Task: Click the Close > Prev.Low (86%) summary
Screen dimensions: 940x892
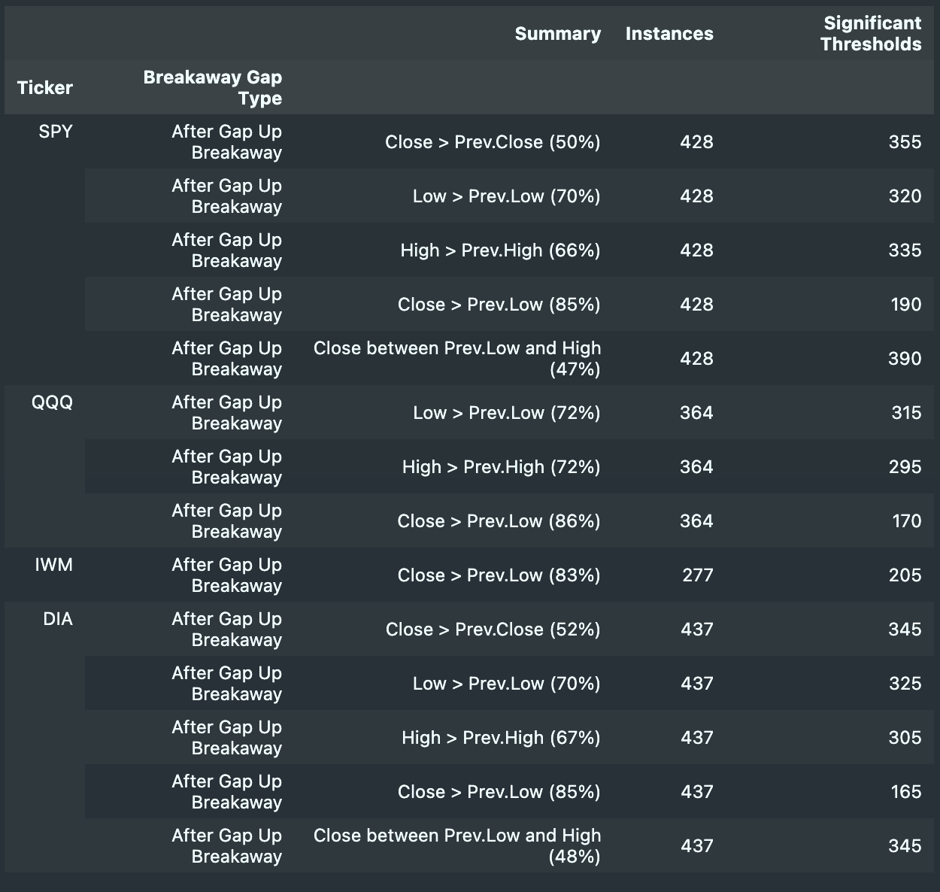Action: (x=499, y=521)
